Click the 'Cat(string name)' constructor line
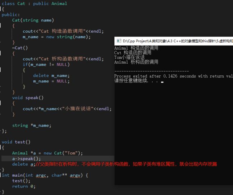 (33, 20)
